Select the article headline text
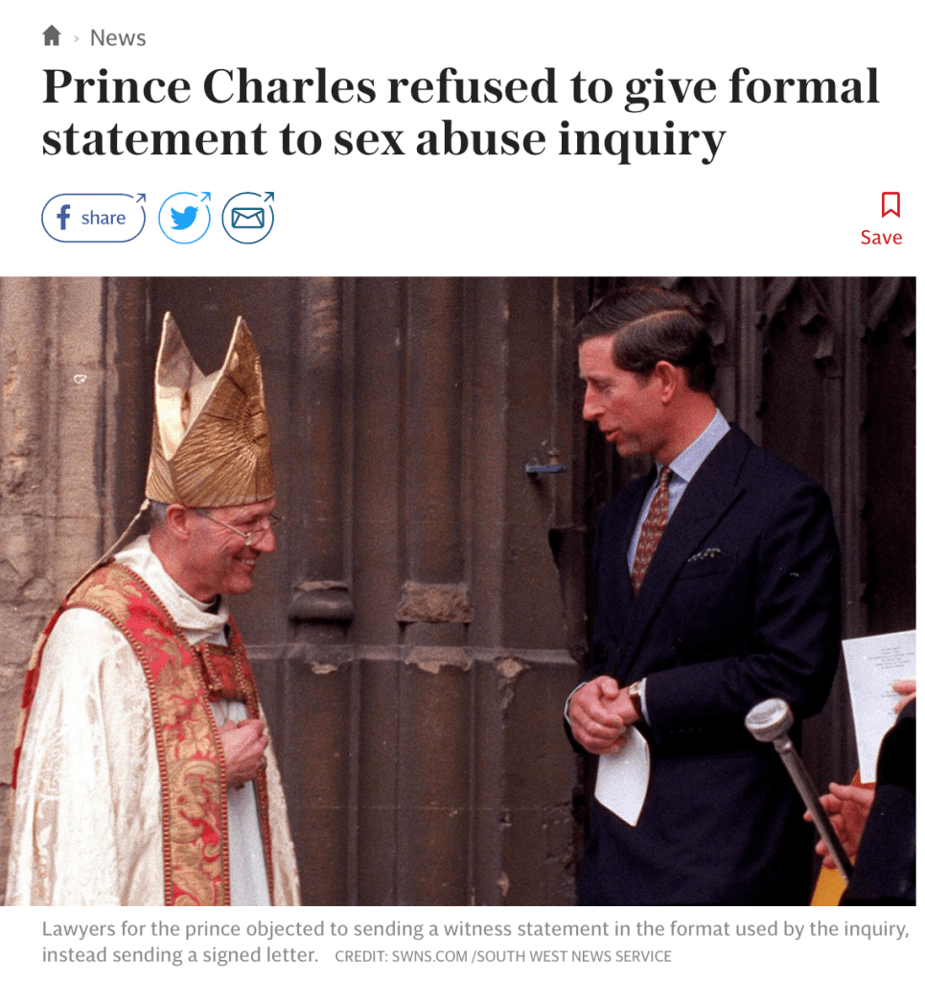Screen dimensions: 925x981 point(460,112)
